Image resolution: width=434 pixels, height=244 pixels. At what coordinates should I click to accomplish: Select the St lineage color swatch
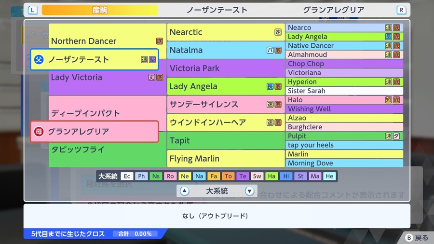pos(300,176)
